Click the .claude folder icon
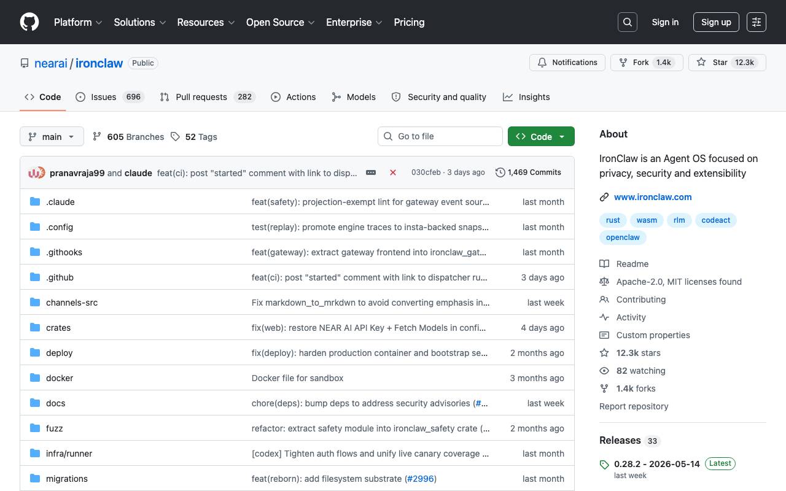The height and width of the screenshot is (491, 786). pos(35,201)
